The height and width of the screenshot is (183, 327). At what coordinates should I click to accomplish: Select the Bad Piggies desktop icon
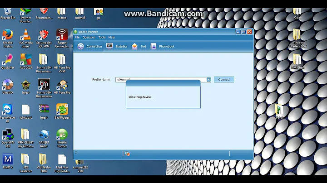click(62, 112)
